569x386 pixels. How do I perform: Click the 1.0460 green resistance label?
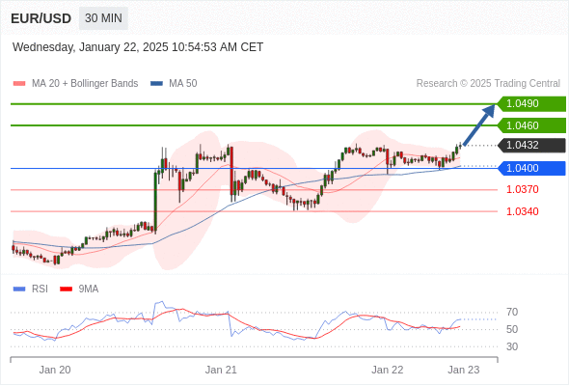[x=531, y=125]
